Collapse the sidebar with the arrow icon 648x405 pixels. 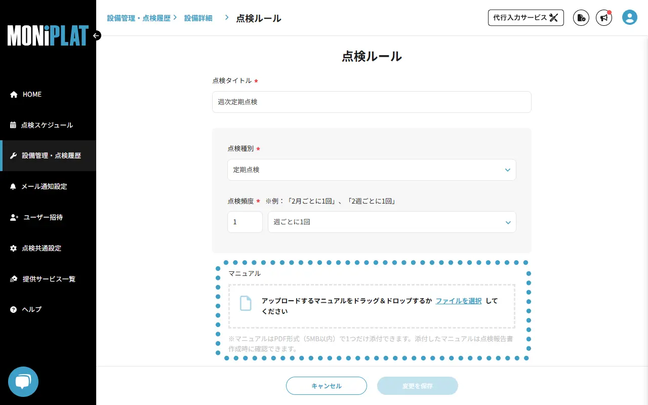coord(96,36)
